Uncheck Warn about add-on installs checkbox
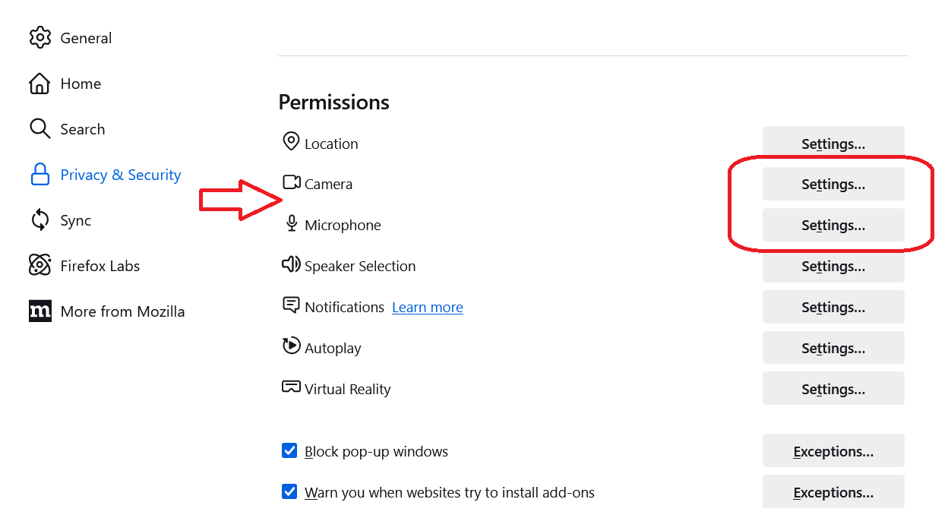Viewport: 948px width, 518px height. (289, 492)
